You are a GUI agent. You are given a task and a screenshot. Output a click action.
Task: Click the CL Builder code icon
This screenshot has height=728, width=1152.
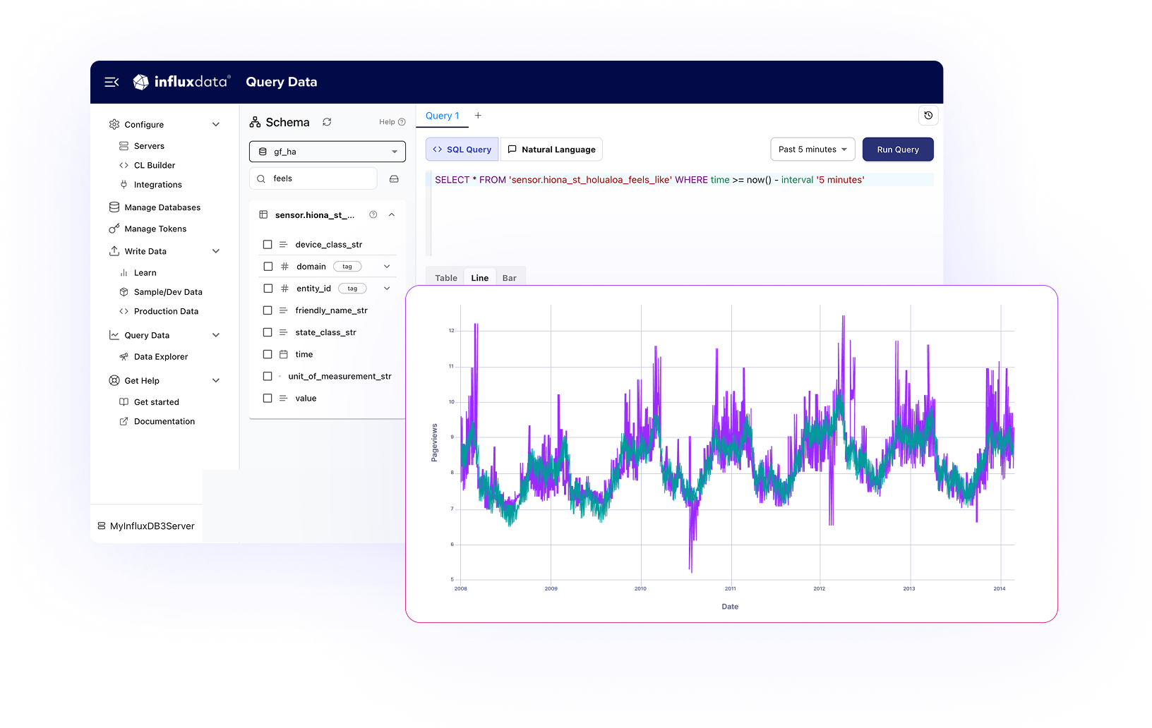tap(124, 165)
